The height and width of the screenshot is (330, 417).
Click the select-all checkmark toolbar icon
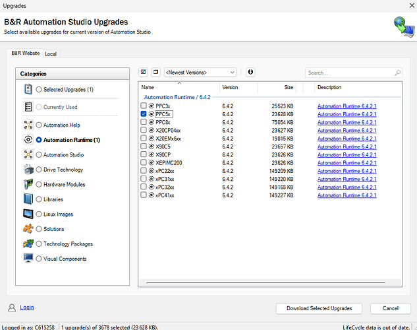[x=144, y=72]
